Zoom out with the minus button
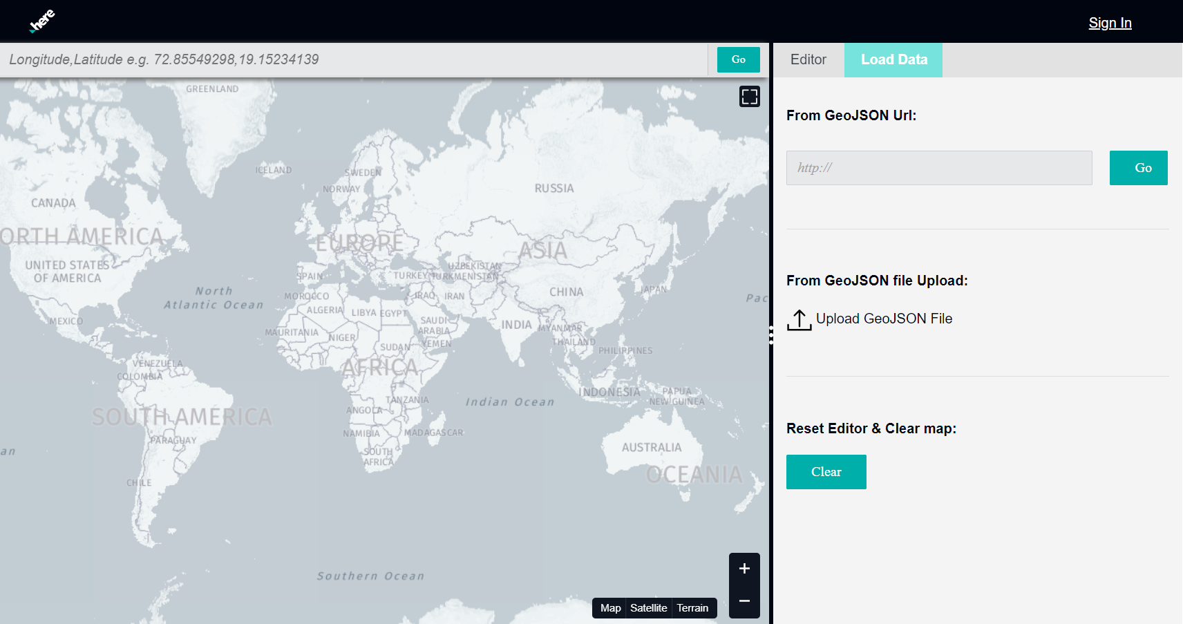The height and width of the screenshot is (624, 1183). click(x=744, y=601)
